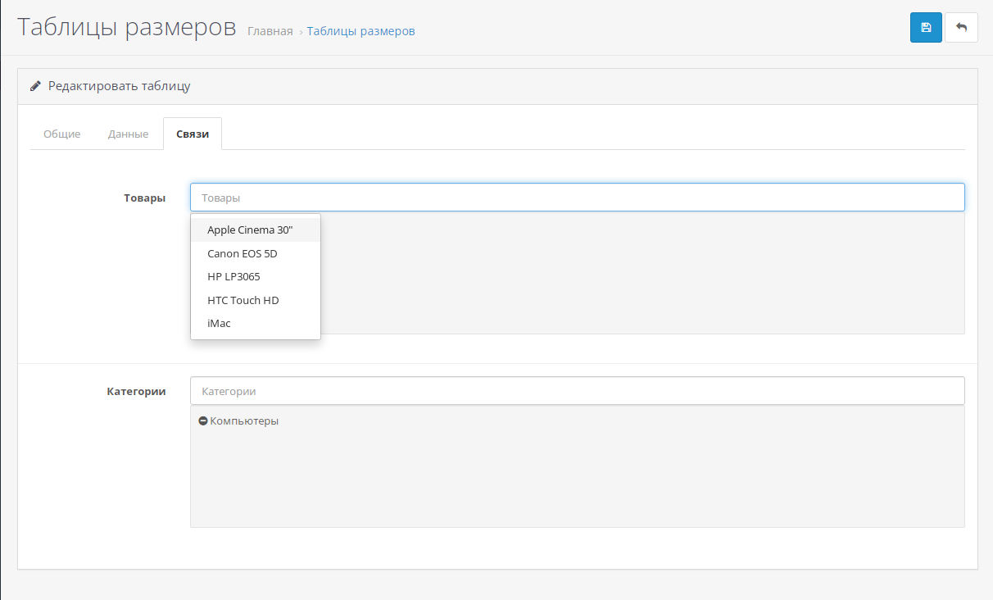Open the Таблицы размеров breadcrumb link
The width and height of the screenshot is (993, 600).
(x=360, y=31)
